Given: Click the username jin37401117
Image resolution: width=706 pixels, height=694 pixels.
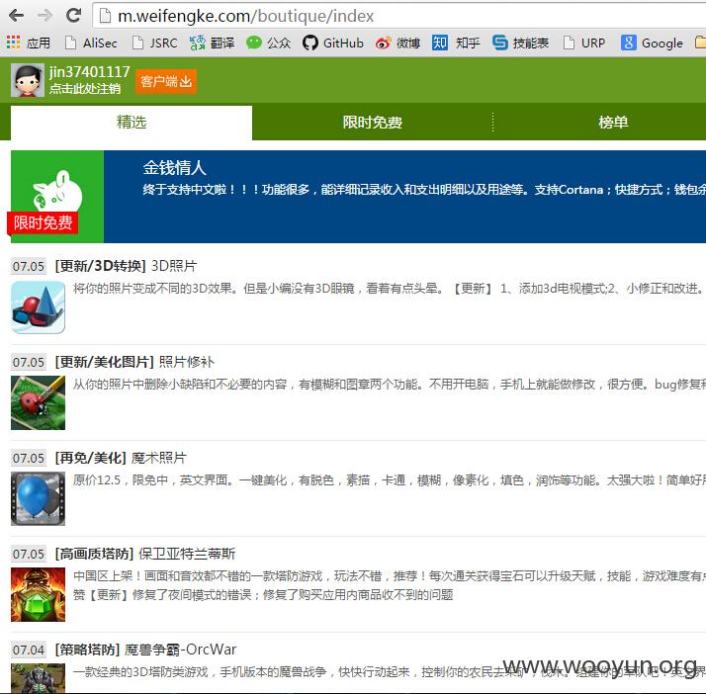Looking at the screenshot, I should [x=90, y=71].
